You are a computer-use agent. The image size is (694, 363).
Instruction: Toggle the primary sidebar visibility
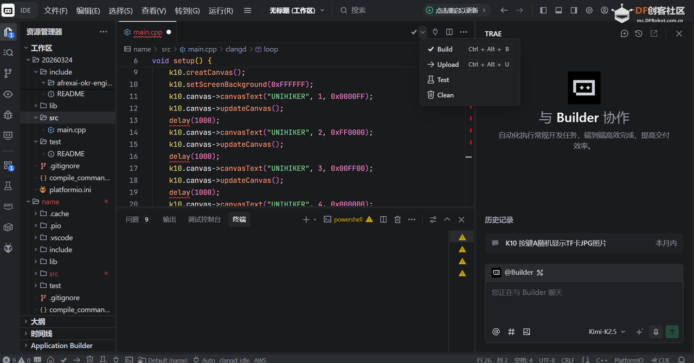543,9
